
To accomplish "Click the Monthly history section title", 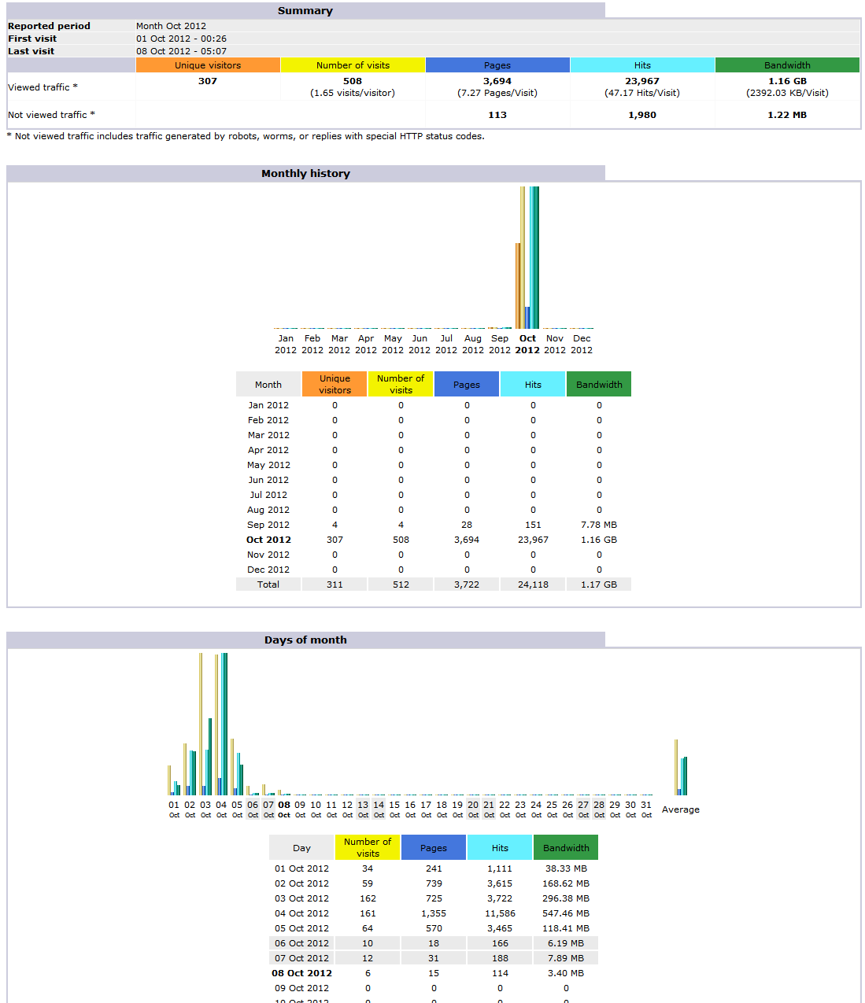I will click(x=305, y=174).
